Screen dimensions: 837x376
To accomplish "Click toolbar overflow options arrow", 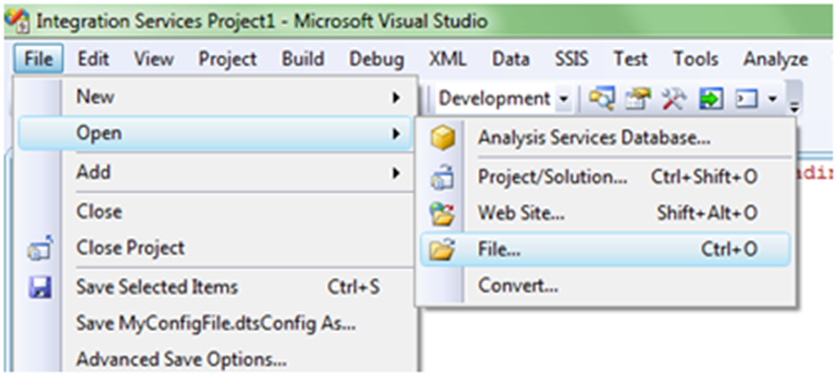I will click(x=793, y=103).
